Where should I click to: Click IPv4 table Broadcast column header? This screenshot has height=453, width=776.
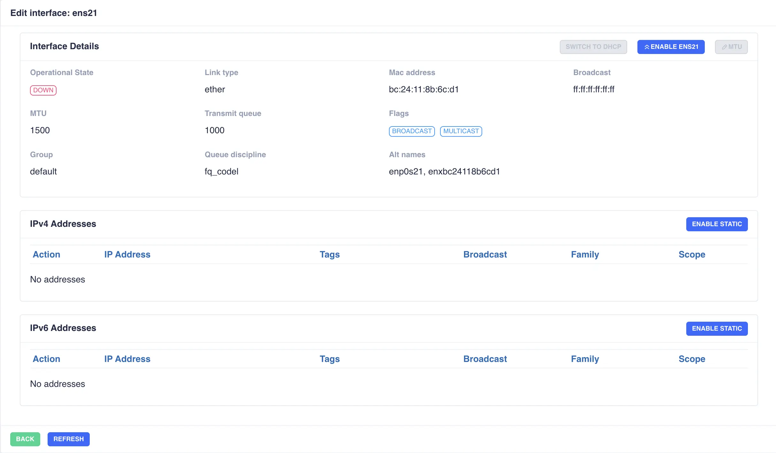[485, 255]
